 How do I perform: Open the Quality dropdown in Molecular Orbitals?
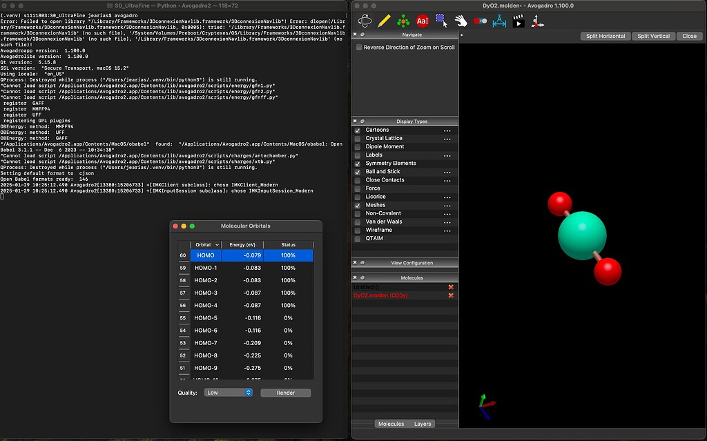point(228,392)
